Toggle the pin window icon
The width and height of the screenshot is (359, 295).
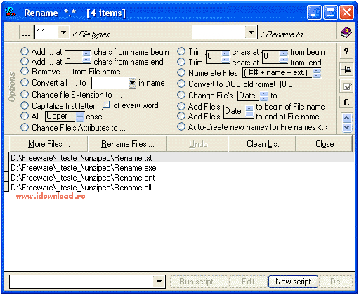[x=346, y=70]
